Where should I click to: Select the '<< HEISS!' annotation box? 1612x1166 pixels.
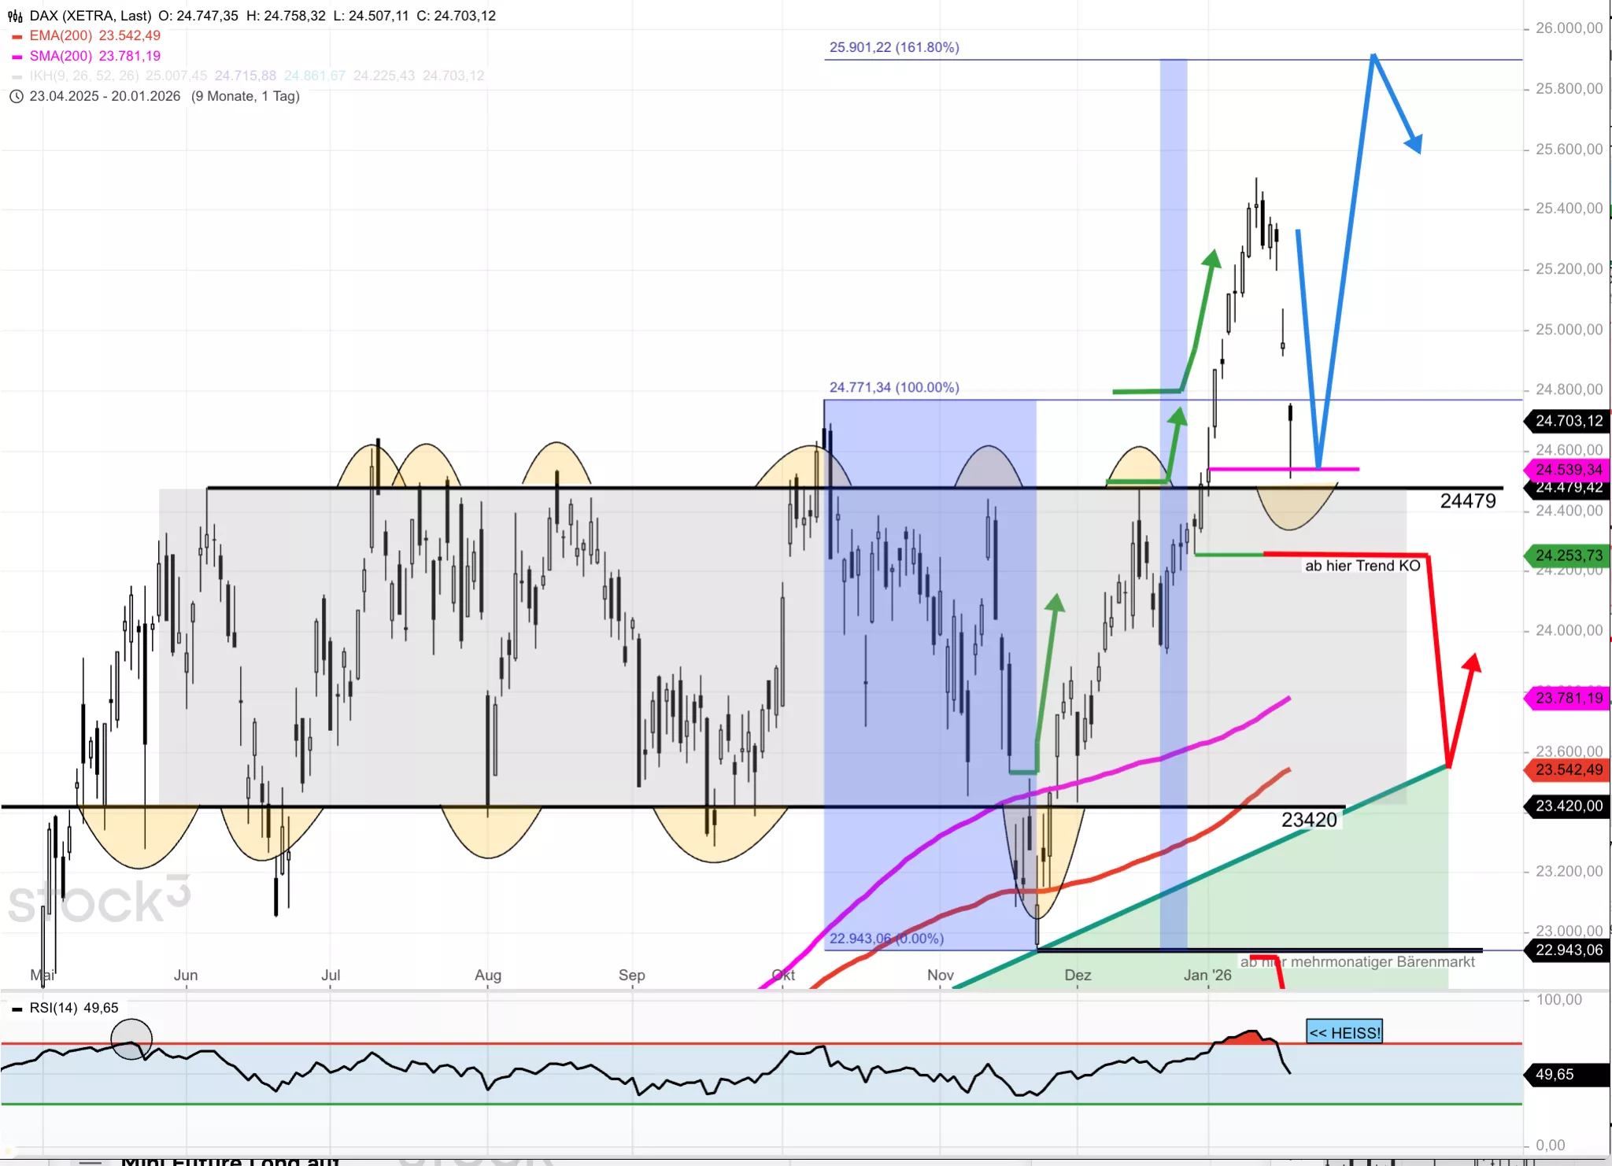[x=1344, y=1032]
